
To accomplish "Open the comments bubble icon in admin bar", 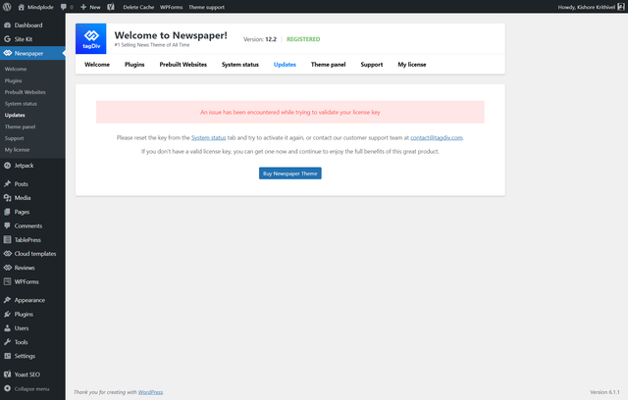I will pos(63,7).
